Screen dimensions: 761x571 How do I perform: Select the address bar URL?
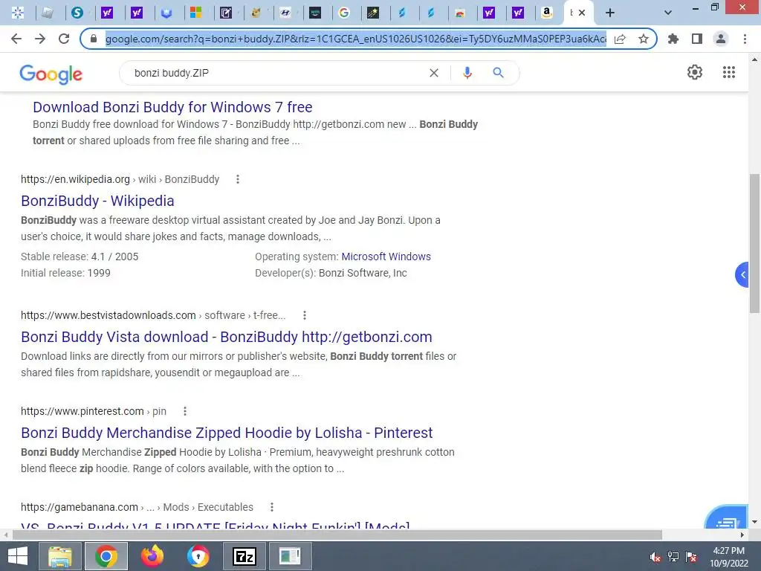(355, 39)
